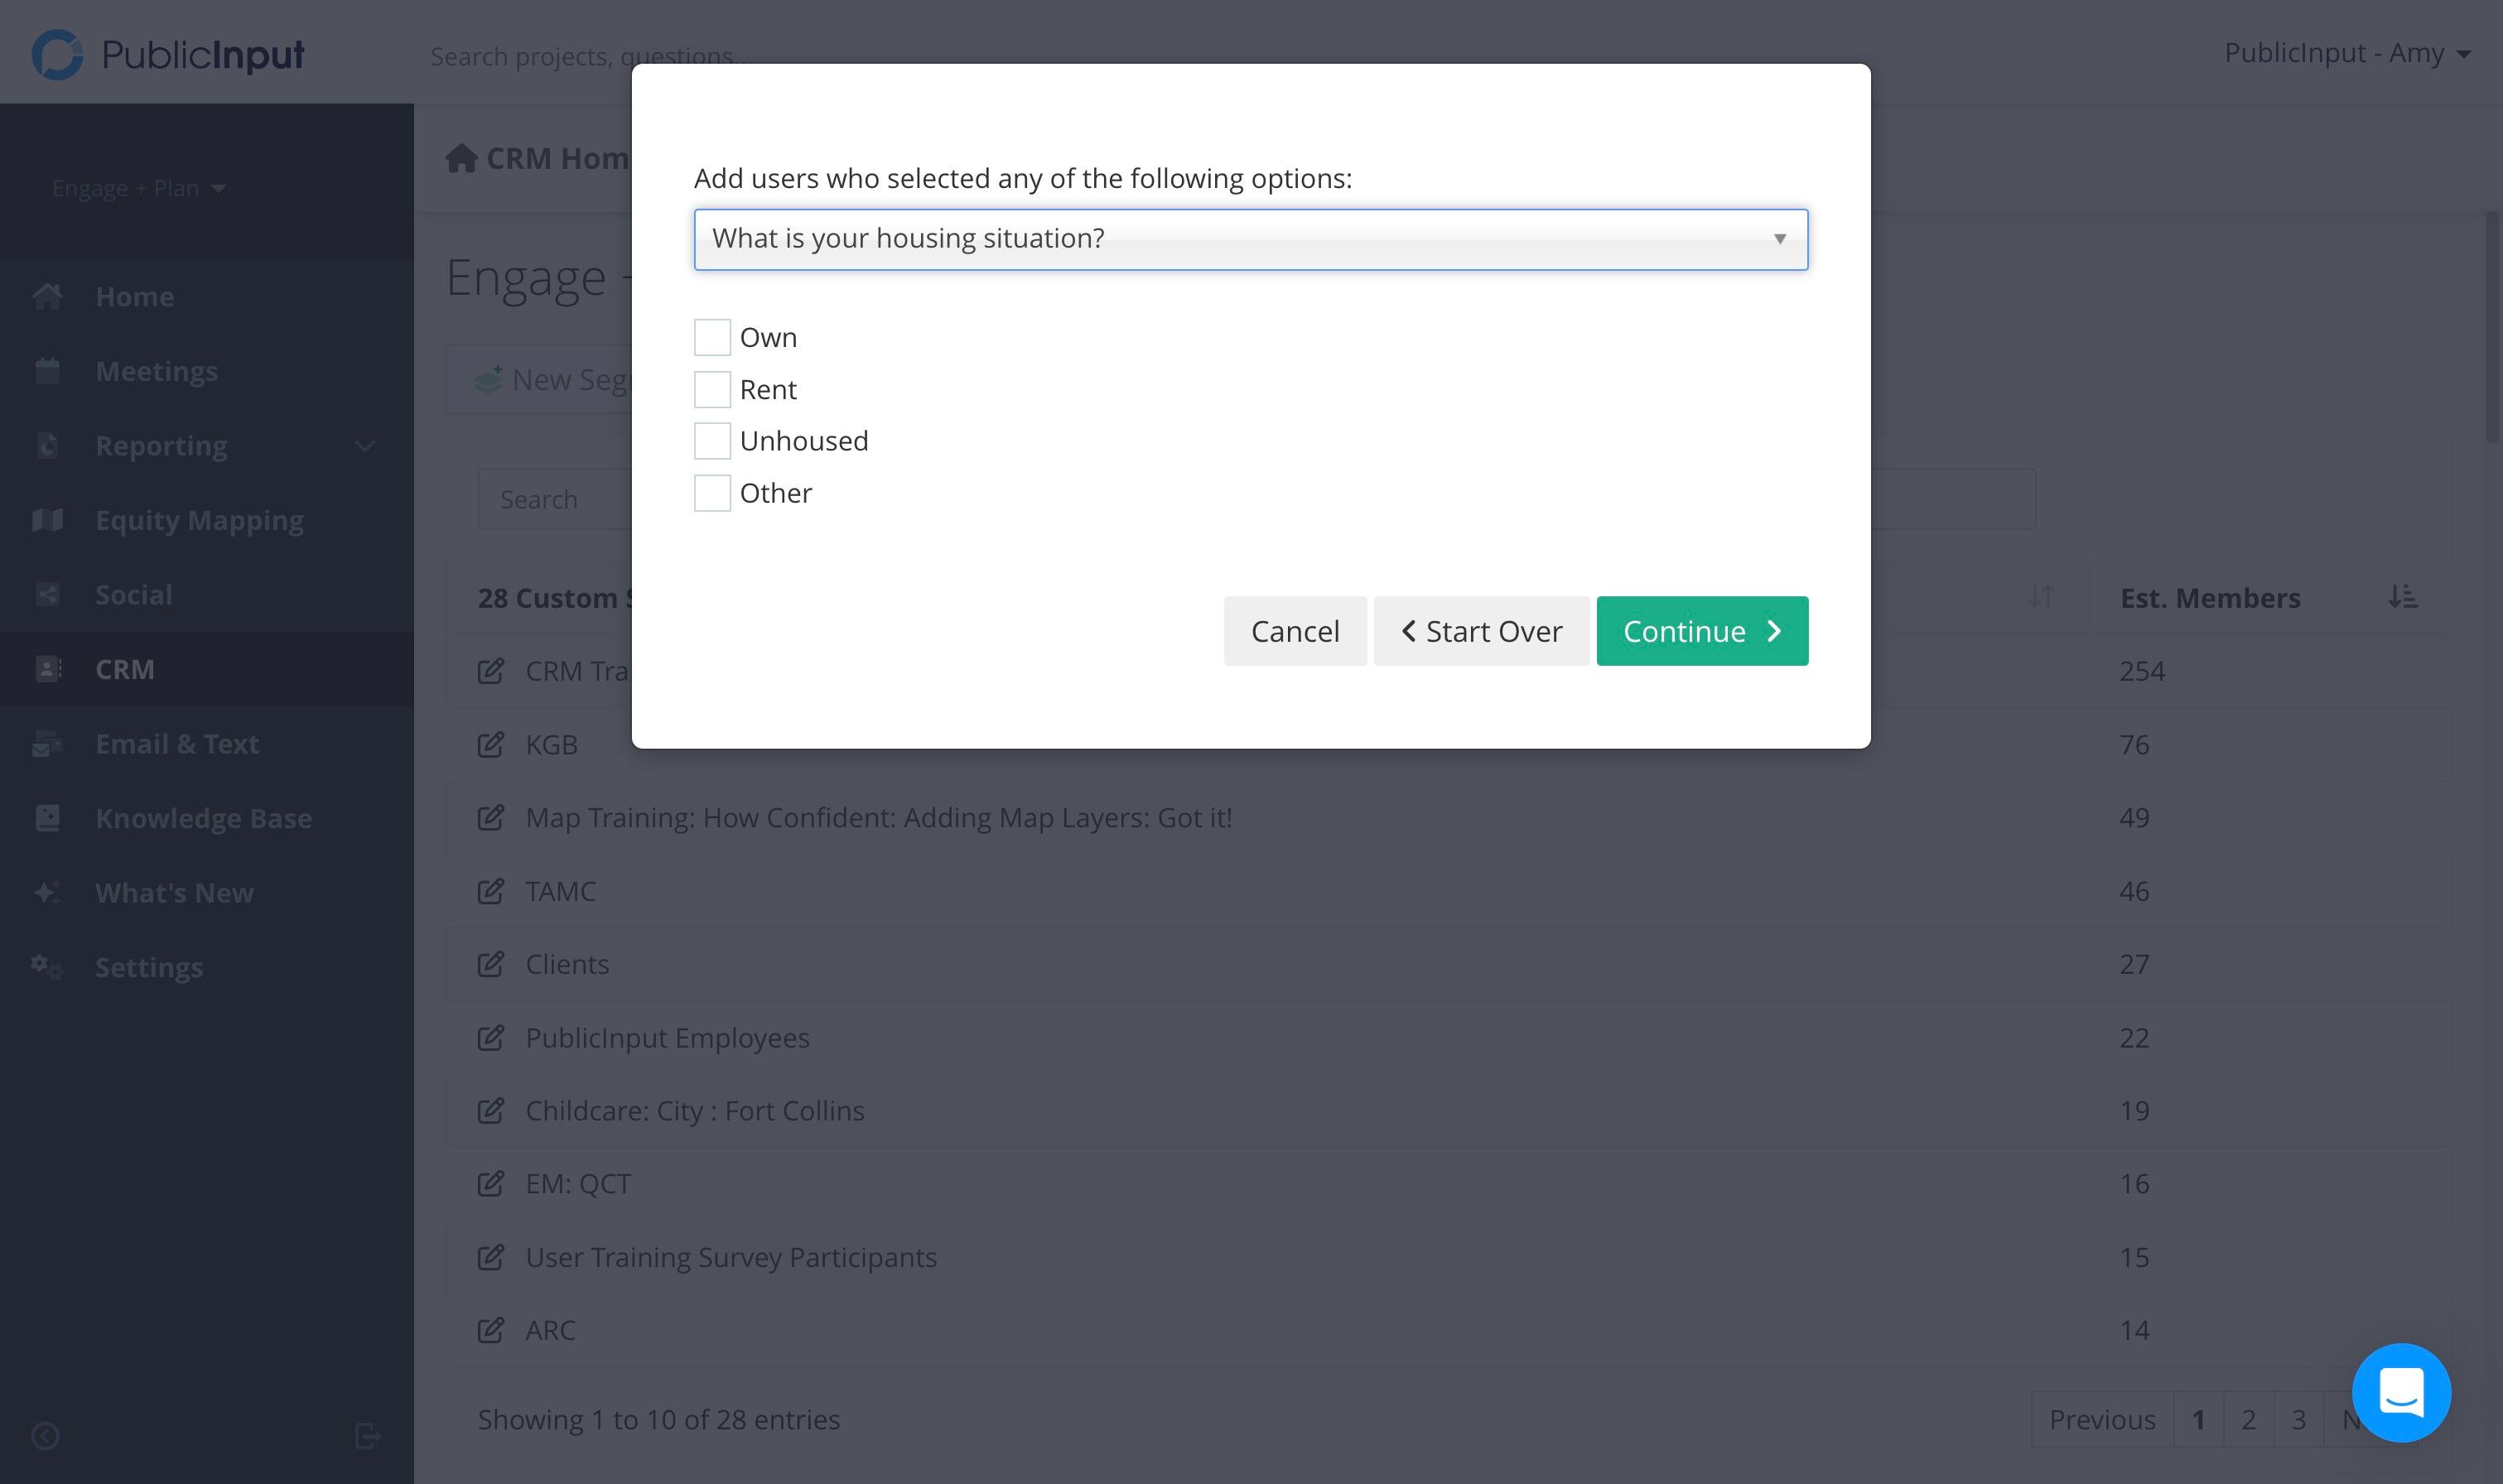The image size is (2503, 1484).
Task: Click the Start Over button
Action: coord(1481,631)
